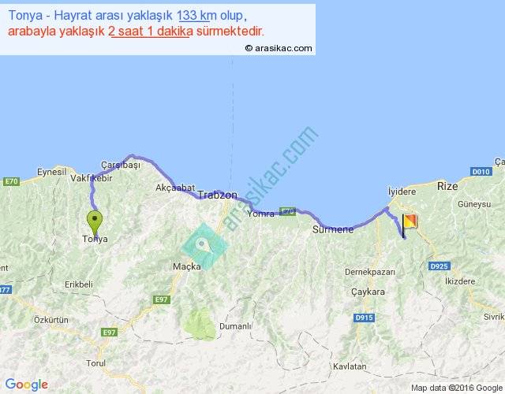Click the underlined 2 saat 1 dakika duration
The width and height of the screenshot is (505, 394).
coord(150,32)
